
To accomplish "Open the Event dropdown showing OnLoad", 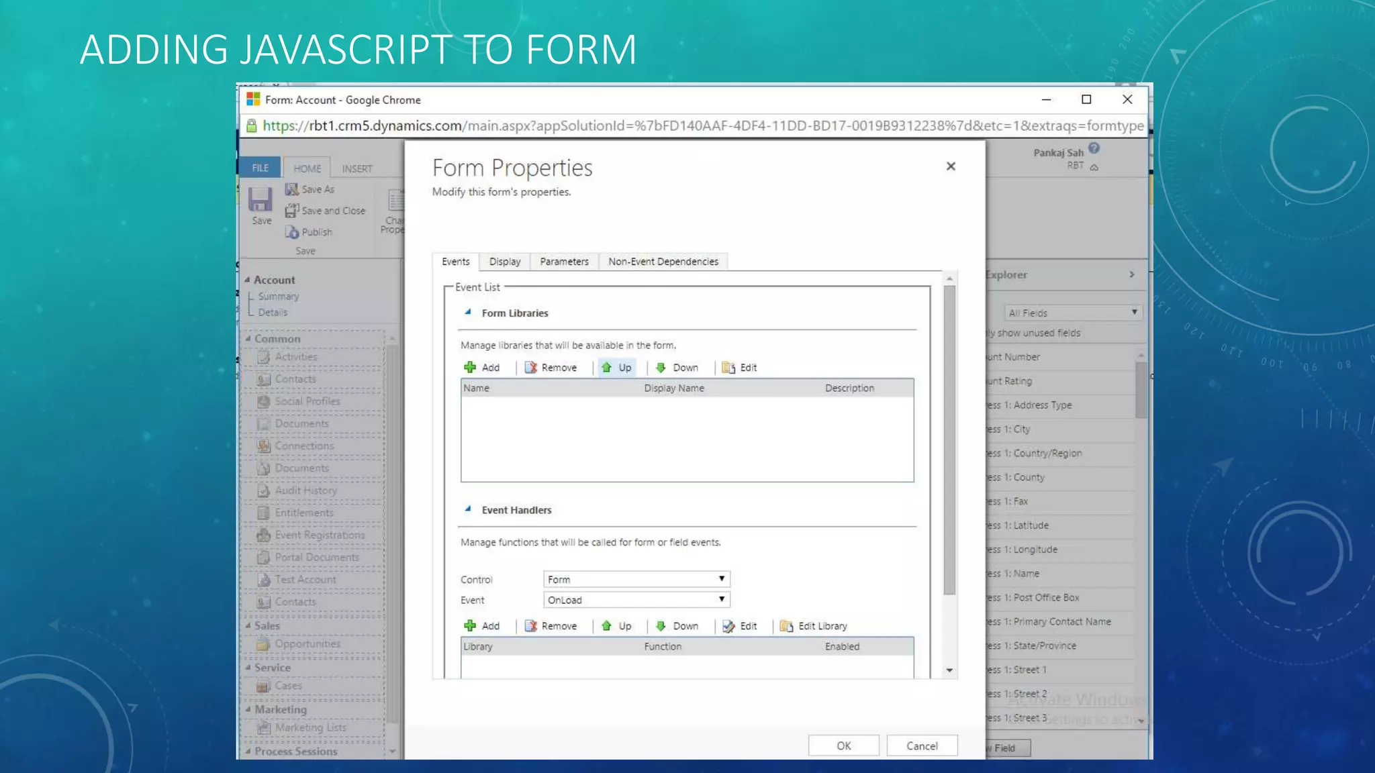I will click(636, 600).
